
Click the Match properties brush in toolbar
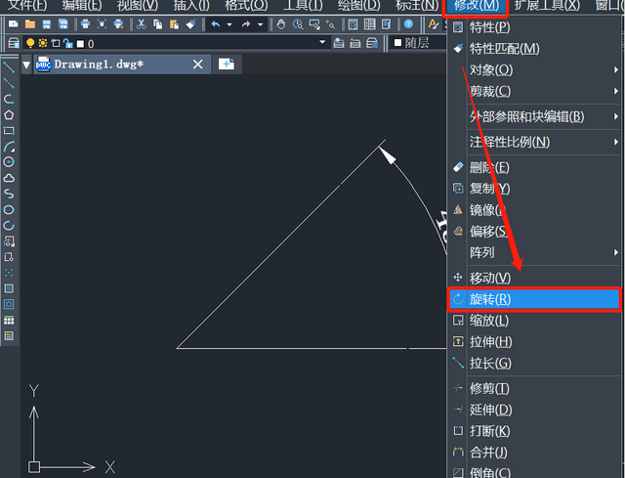(x=191, y=24)
